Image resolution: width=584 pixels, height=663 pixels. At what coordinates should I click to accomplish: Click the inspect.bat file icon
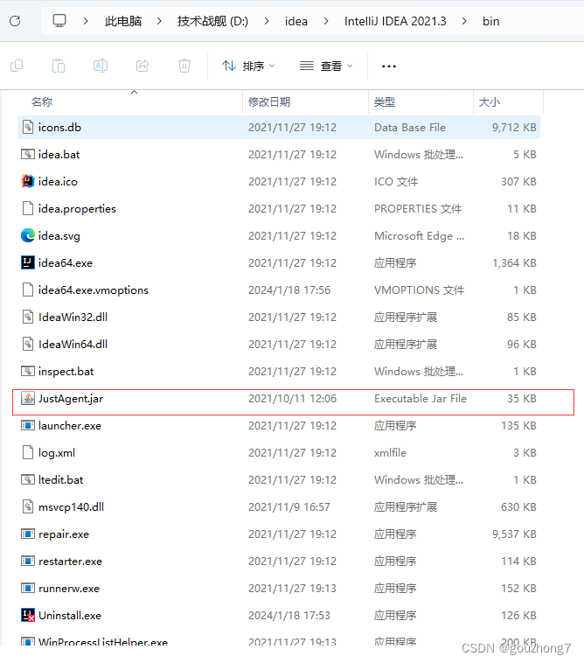pos(28,371)
